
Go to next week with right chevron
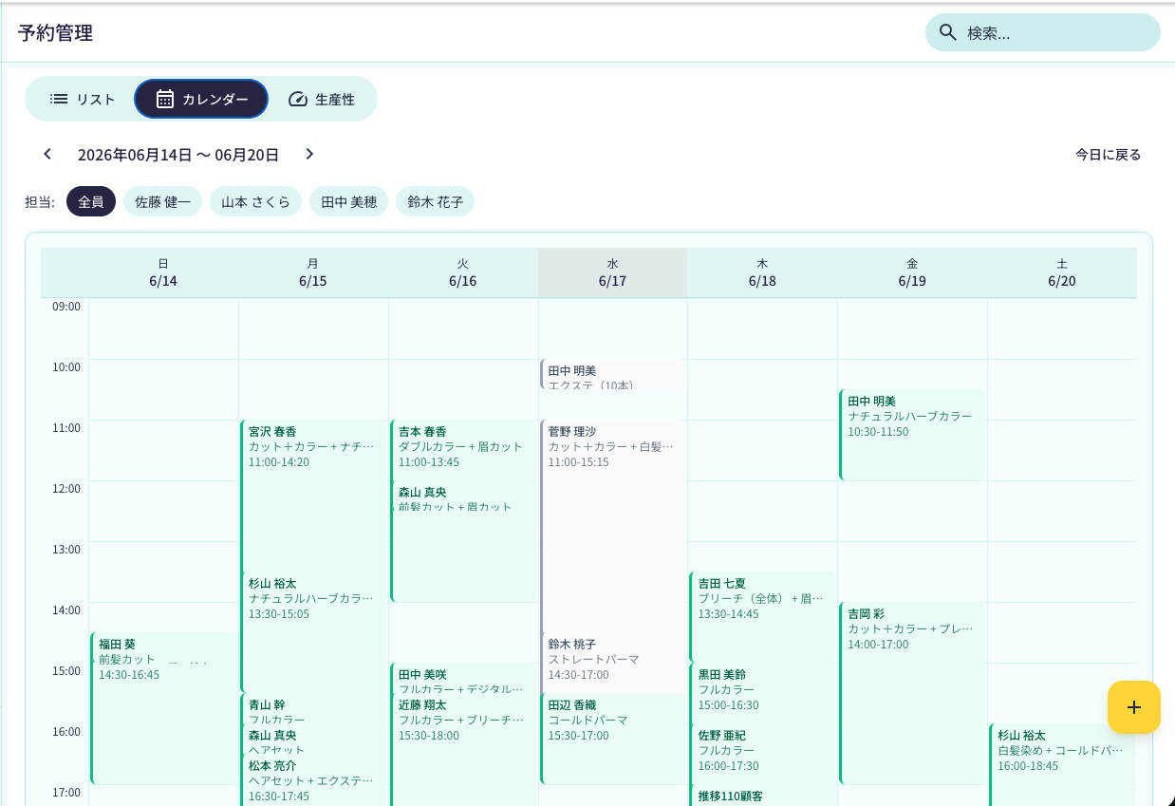pos(309,154)
